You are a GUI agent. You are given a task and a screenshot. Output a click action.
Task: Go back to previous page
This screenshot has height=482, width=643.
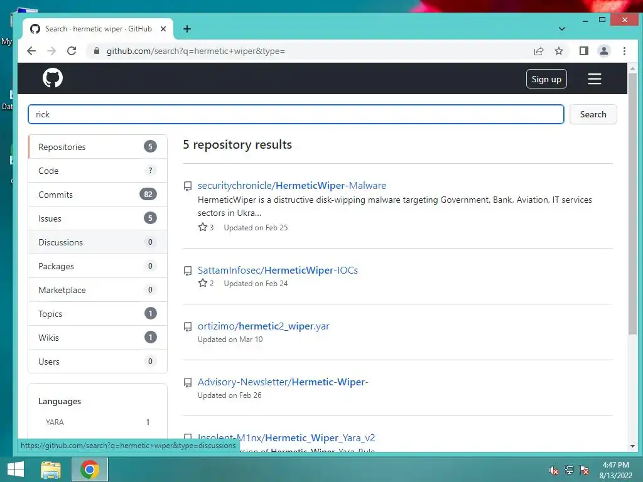click(x=31, y=51)
